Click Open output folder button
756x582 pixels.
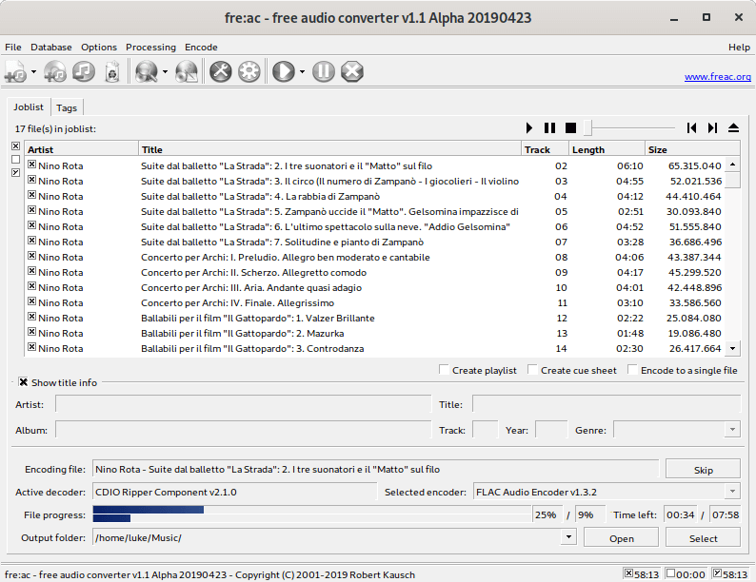tap(621, 537)
